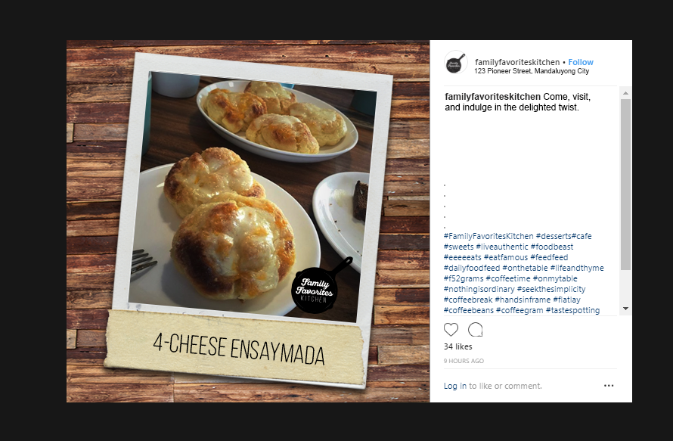Open the #seekthesimplicity hashtag
This screenshot has width=673, height=441.
coord(551,290)
